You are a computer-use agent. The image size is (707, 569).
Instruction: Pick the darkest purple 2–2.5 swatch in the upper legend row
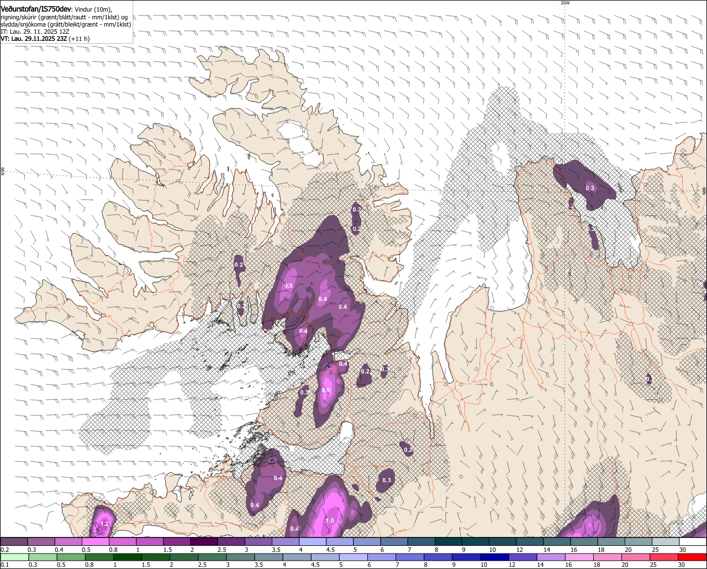[x=204, y=541]
